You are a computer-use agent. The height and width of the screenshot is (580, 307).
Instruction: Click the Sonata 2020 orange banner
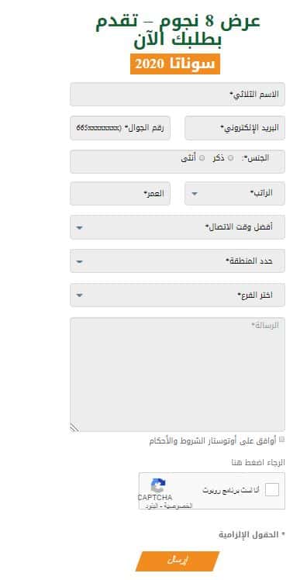175,64
